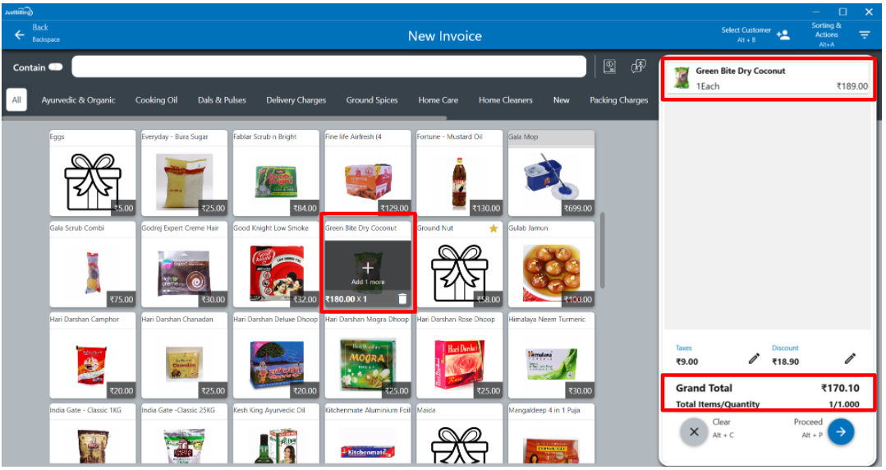Select the Ayurvedic & Organic category tab
Viewport: 886px width, 470px height.
[x=79, y=100]
